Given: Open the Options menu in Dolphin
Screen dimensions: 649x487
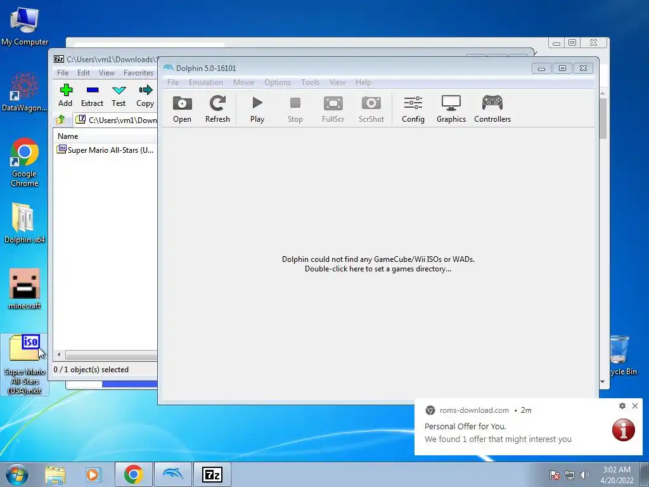Looking at the screenshot, I should (278, 82).
